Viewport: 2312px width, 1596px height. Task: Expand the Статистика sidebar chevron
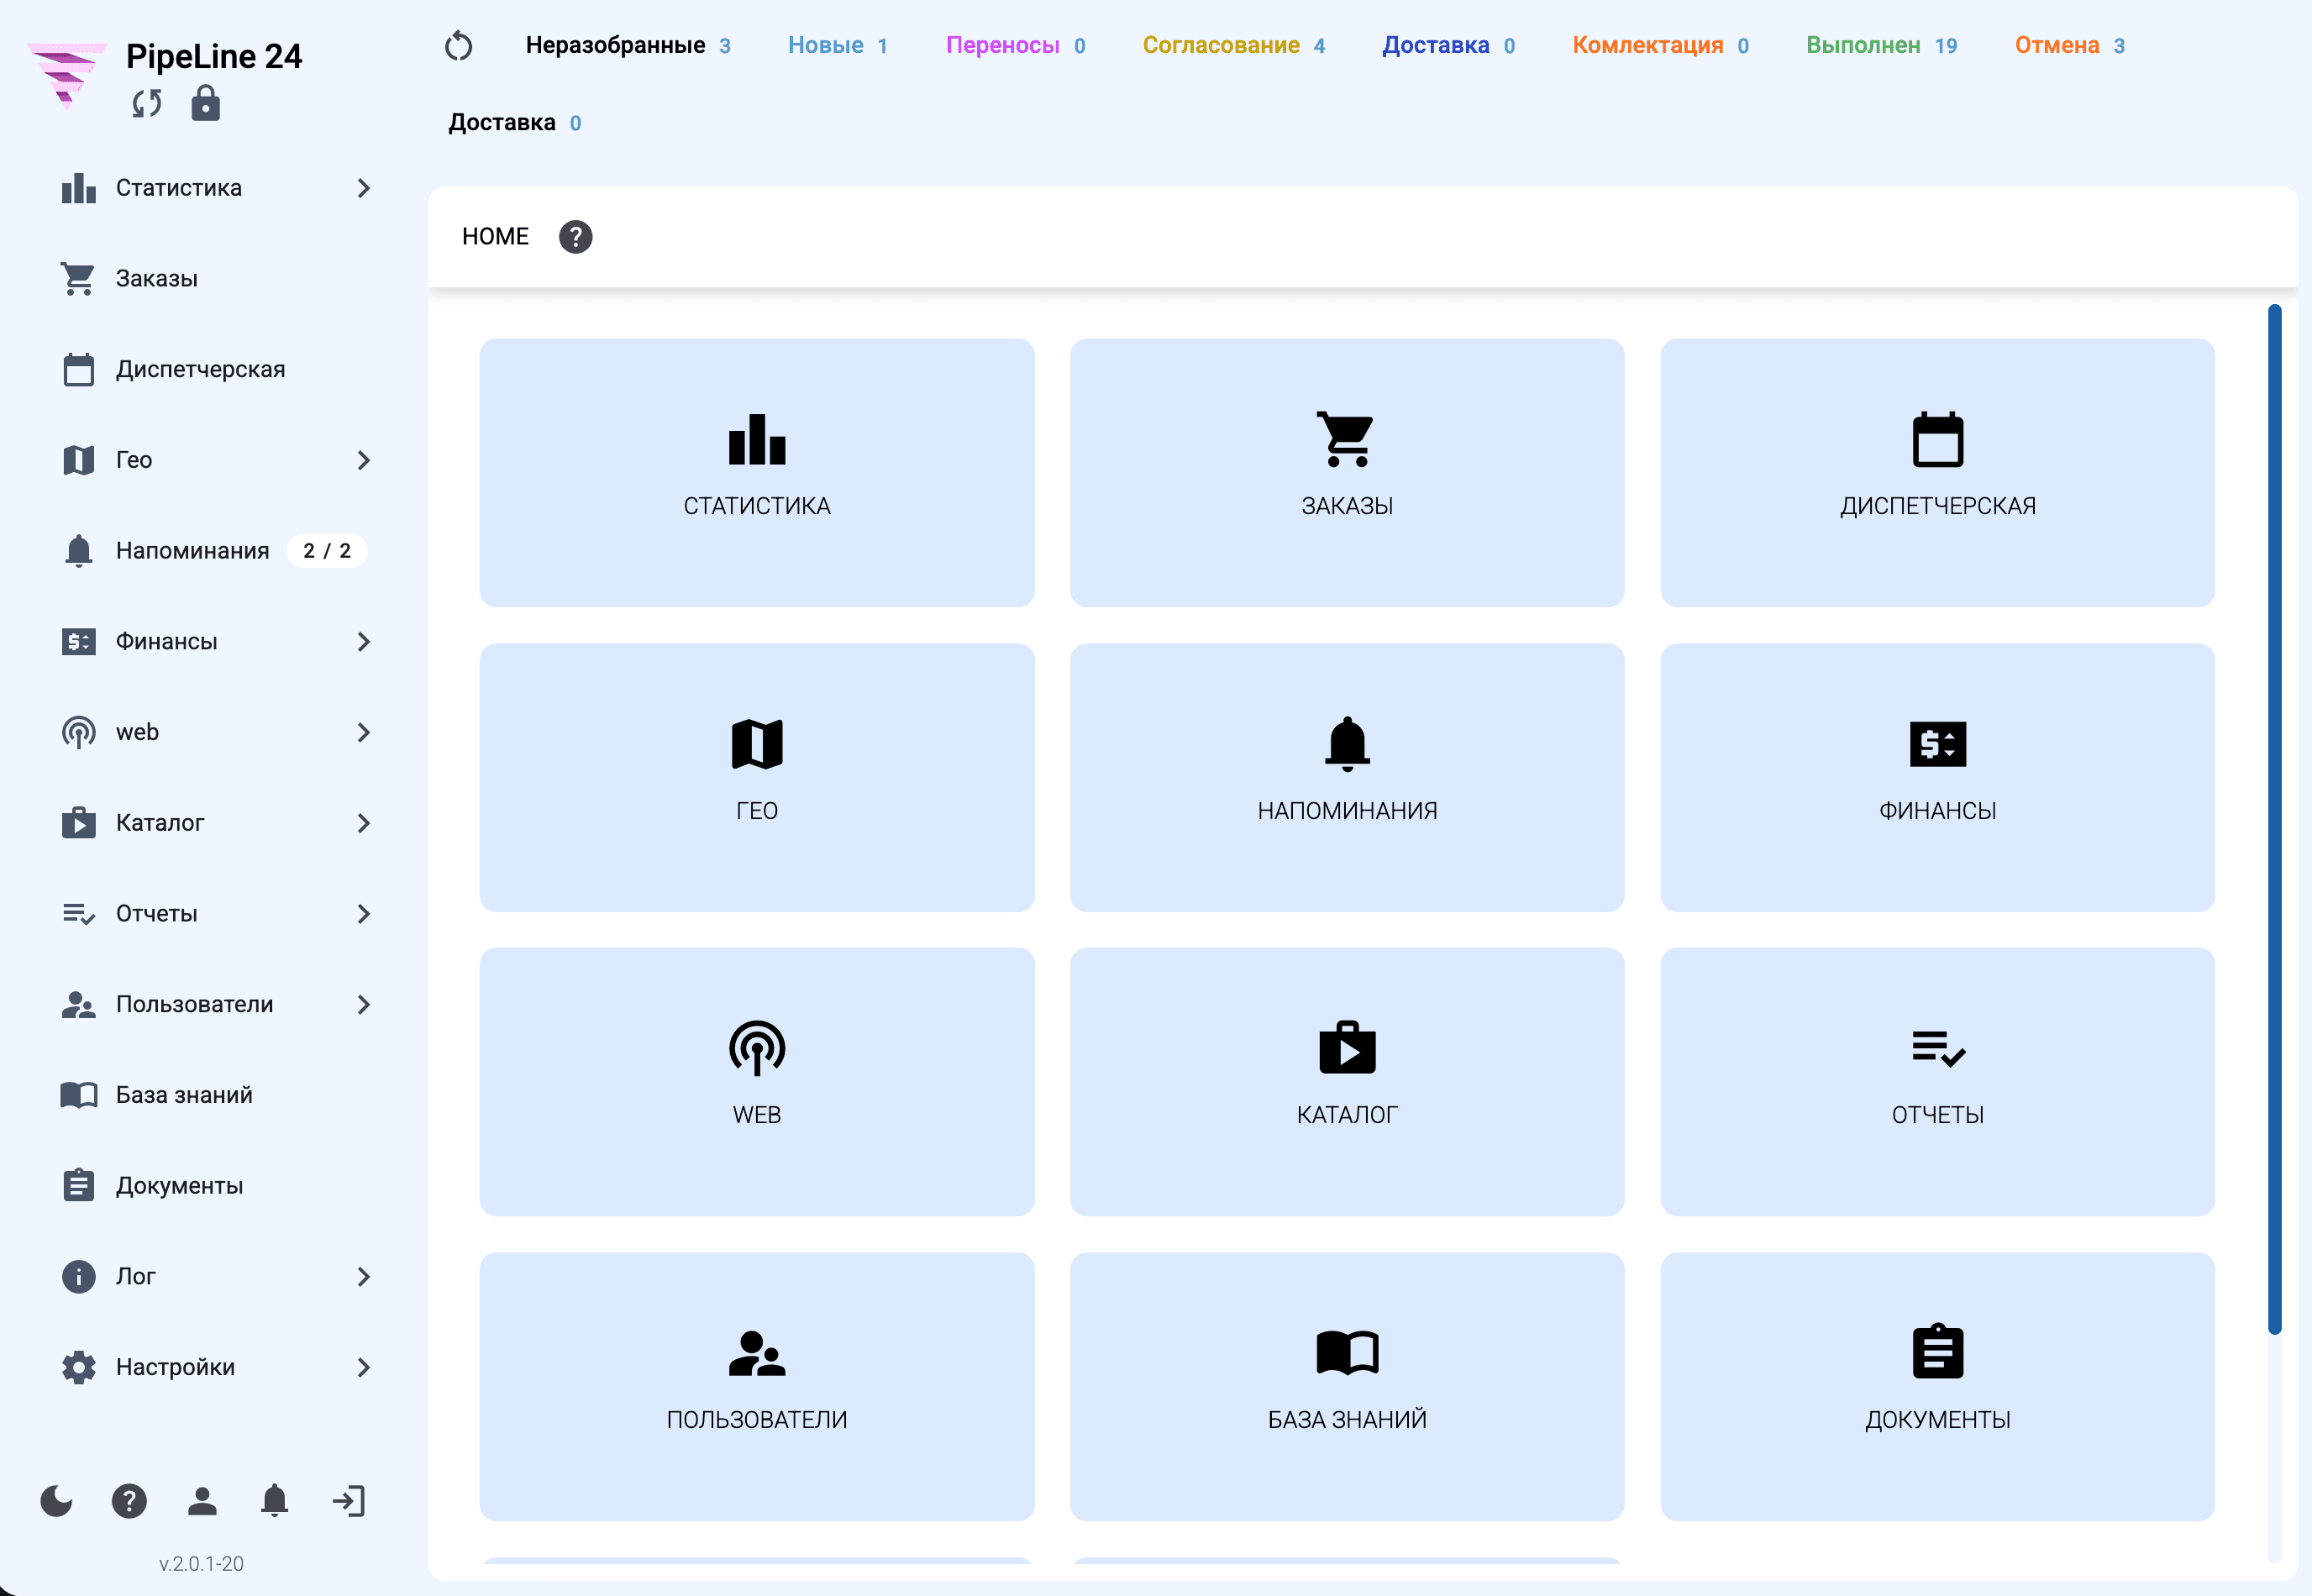(364, 188)
